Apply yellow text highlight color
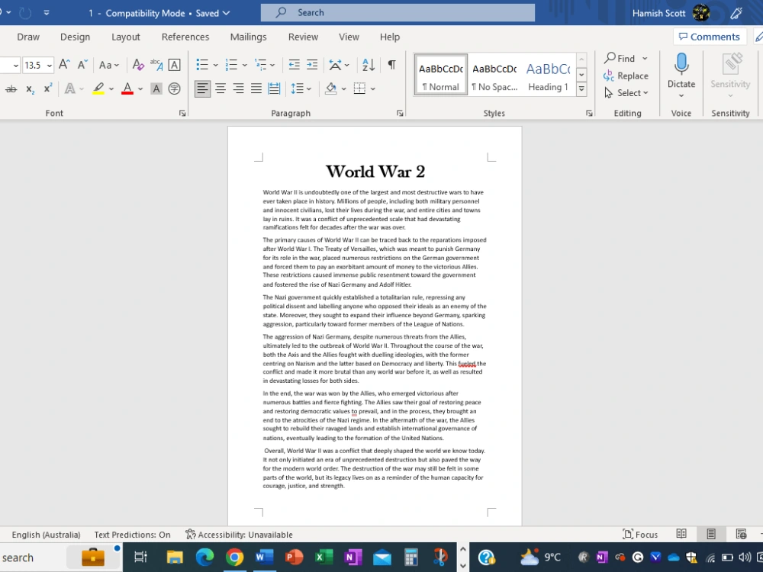The width and height of the screenshot is (763, 572). 98,88
